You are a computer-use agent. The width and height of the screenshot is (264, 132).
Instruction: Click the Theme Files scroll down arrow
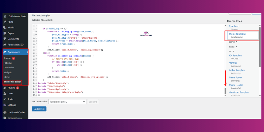tap(260, 96)
